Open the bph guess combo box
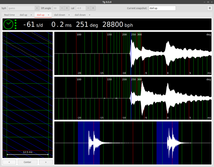Image resolution: width=214 pixels, height=167 pixels. [24, 8]
